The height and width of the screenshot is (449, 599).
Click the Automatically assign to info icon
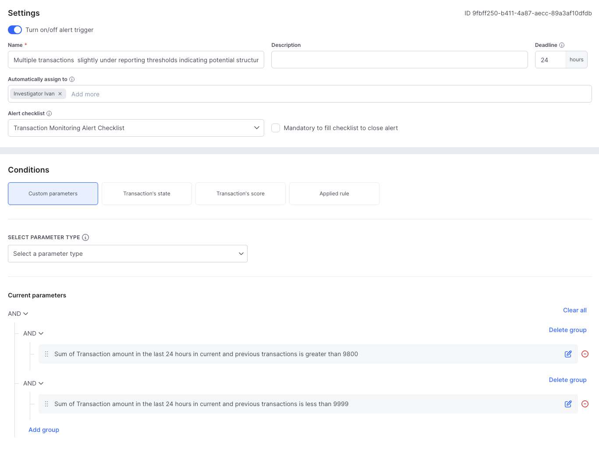point(72,79)
